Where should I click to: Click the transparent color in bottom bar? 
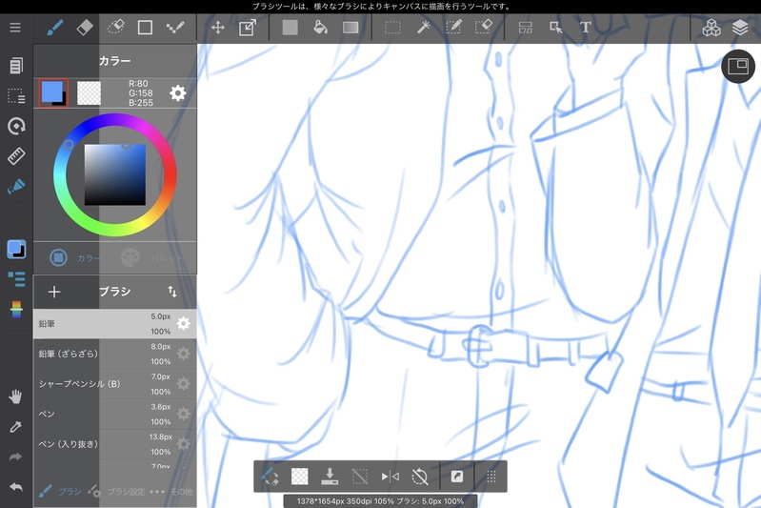pyautogui.click(x=299, y=477)
